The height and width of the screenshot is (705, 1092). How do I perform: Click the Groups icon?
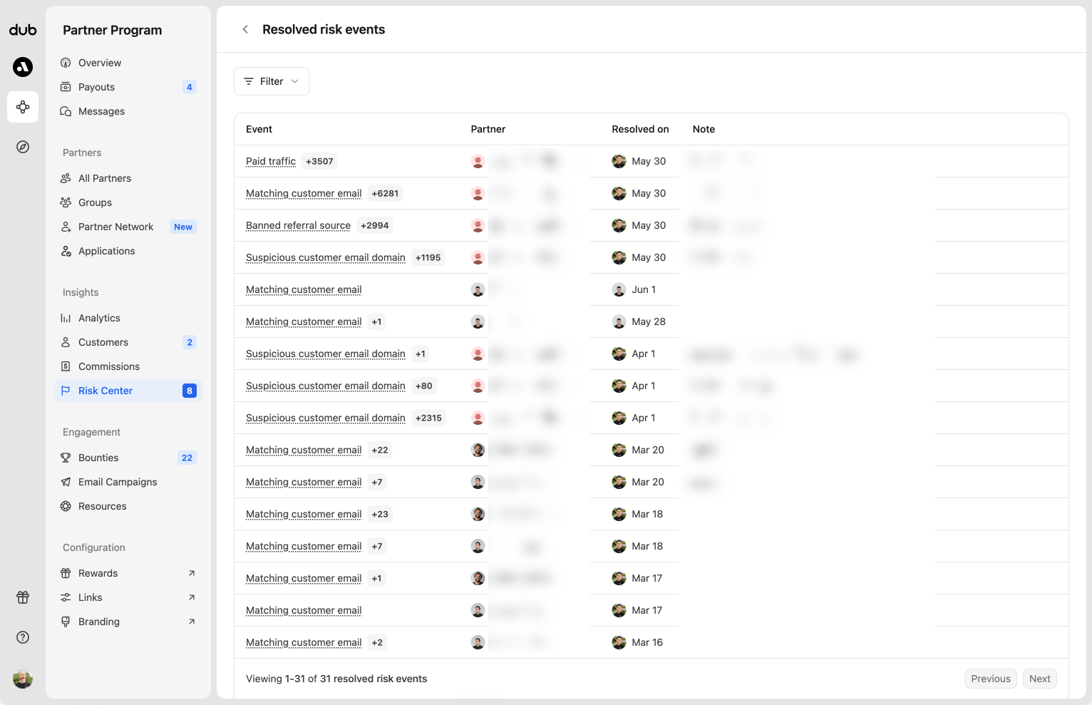tap(66, 202)
